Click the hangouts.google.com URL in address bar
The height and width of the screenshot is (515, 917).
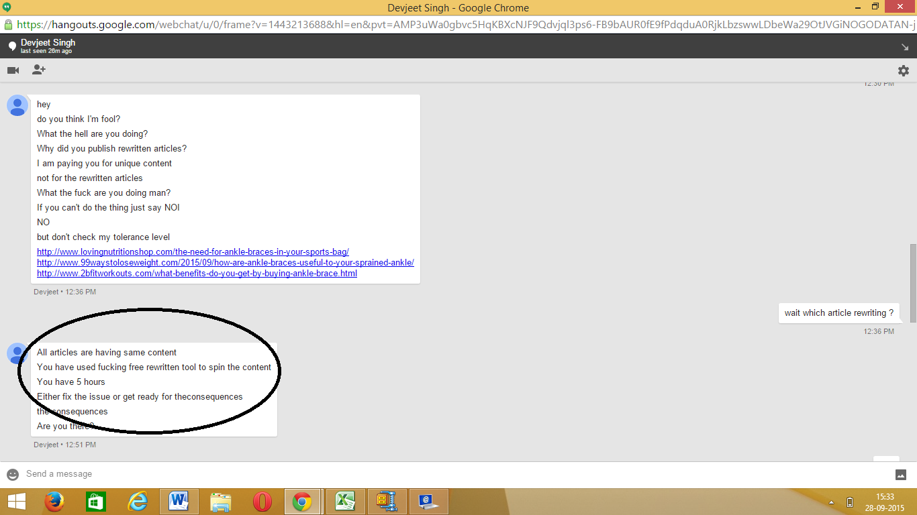click(x=465, y=25)
